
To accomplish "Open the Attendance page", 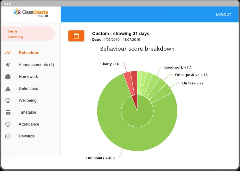I will 29,124.
